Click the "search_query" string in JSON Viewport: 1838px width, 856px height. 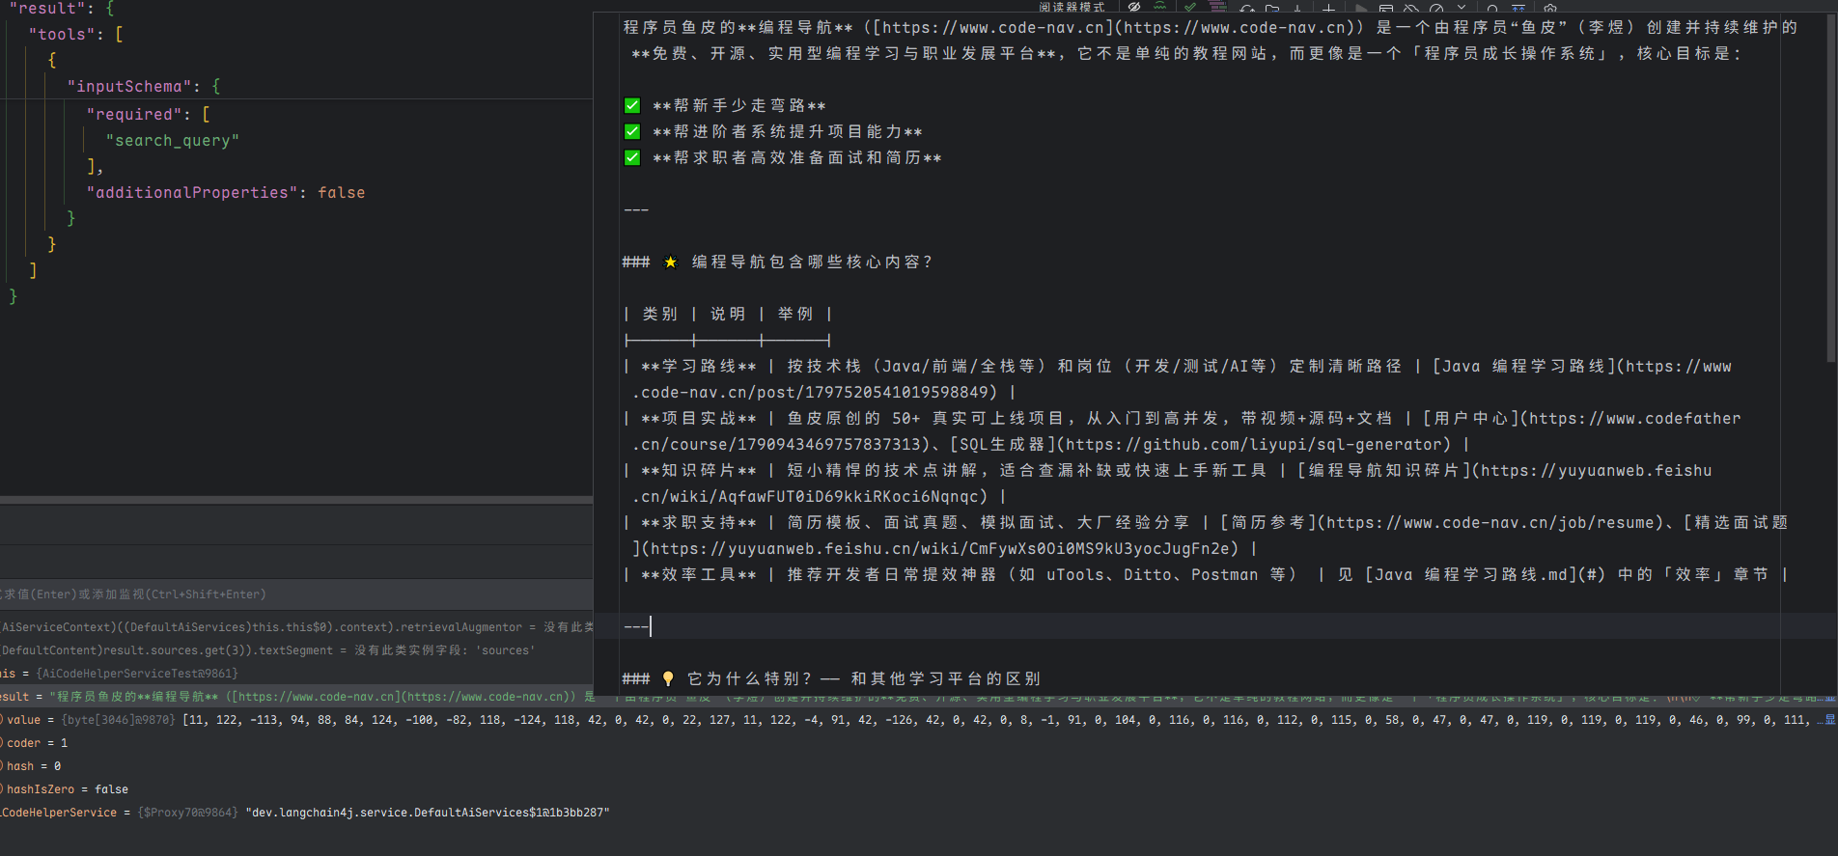[173, 140]
